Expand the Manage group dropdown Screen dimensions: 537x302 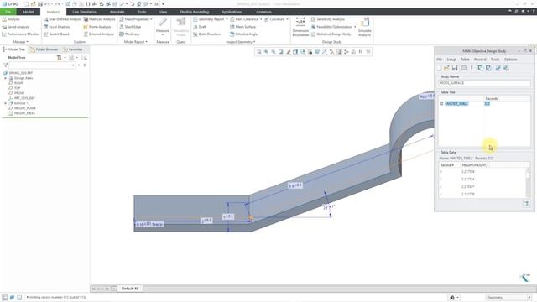(x=20, y=42)
